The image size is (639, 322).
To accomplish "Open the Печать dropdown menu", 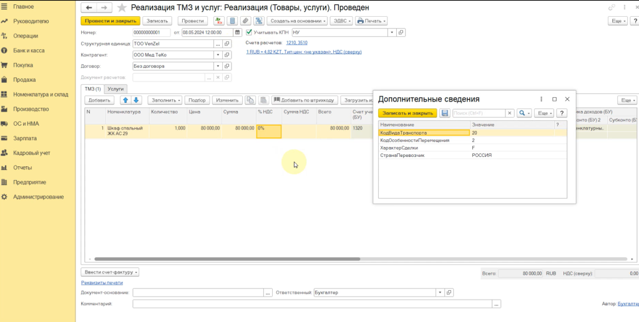I will click(371, 21).
